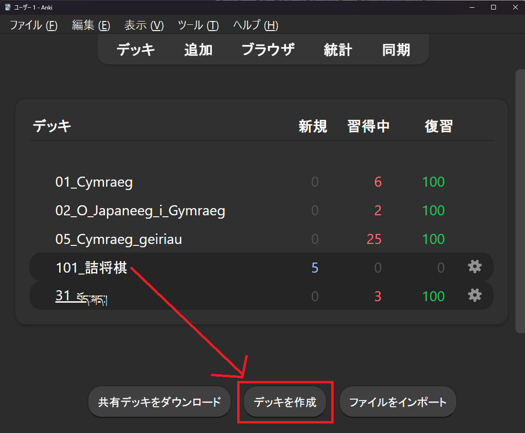The width and height of the screenshot is (525, 433).
Task: Click the デッキを作成 button
Action: point(285,402)
